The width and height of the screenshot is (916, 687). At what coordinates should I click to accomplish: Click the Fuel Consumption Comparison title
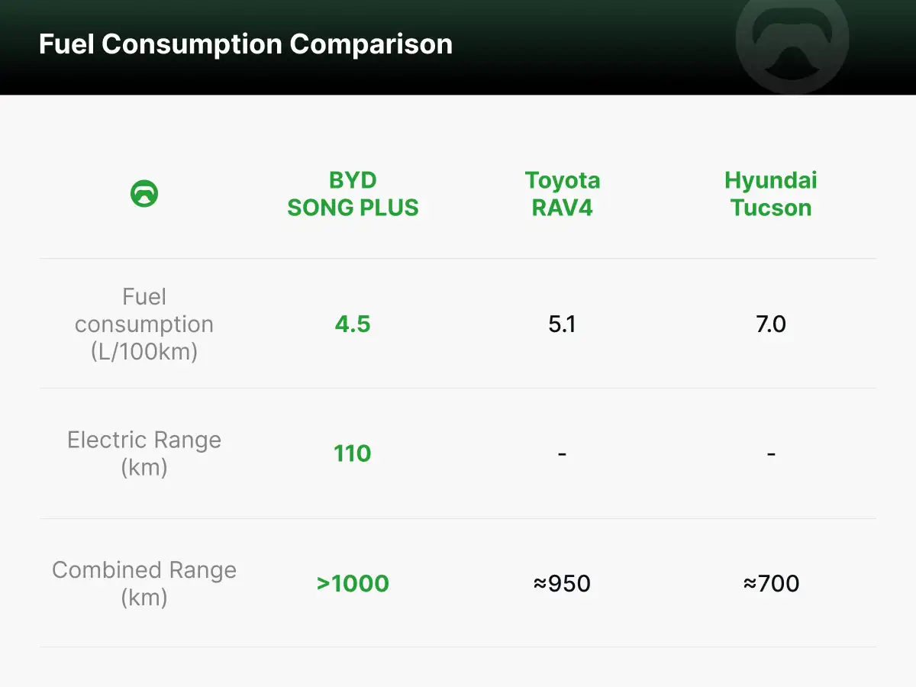tap(246, 44)
